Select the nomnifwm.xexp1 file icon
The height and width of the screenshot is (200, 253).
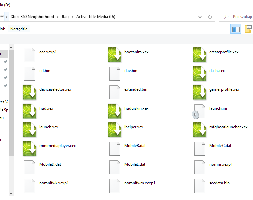click(x=115, y=186)
